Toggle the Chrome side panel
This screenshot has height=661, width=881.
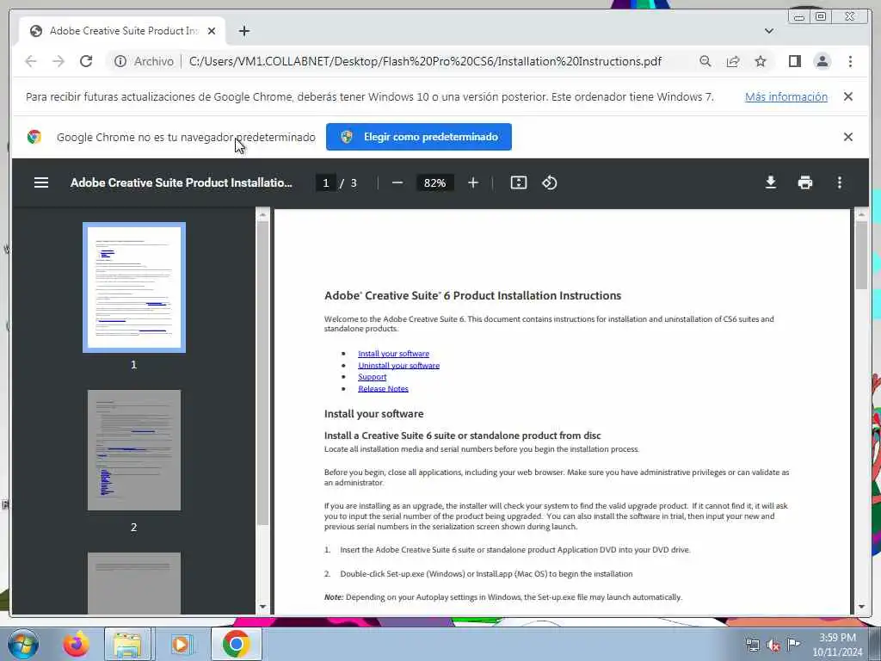coord(794,61)
